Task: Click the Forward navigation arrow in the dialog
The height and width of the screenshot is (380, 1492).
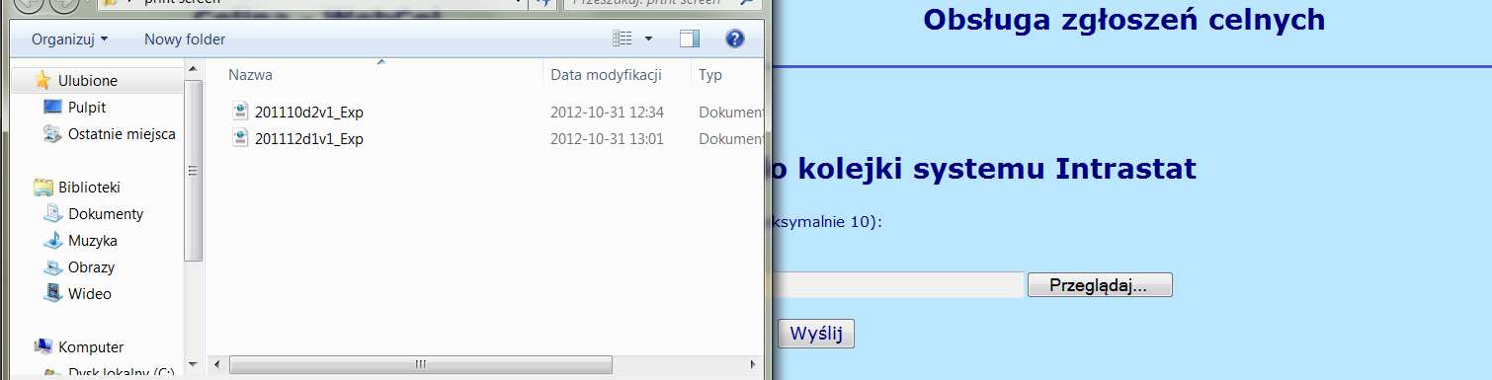Action: click(65, 3)
